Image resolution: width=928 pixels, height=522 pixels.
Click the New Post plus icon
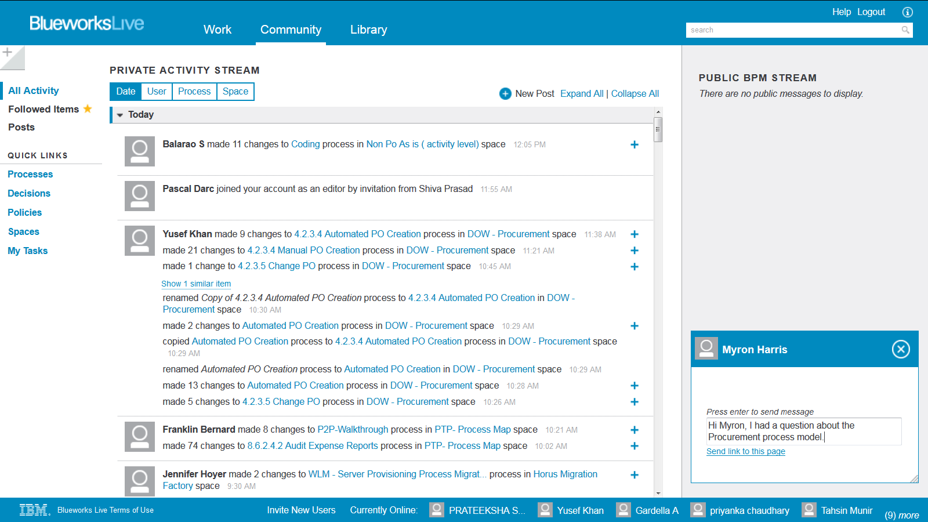click(506, 93)
